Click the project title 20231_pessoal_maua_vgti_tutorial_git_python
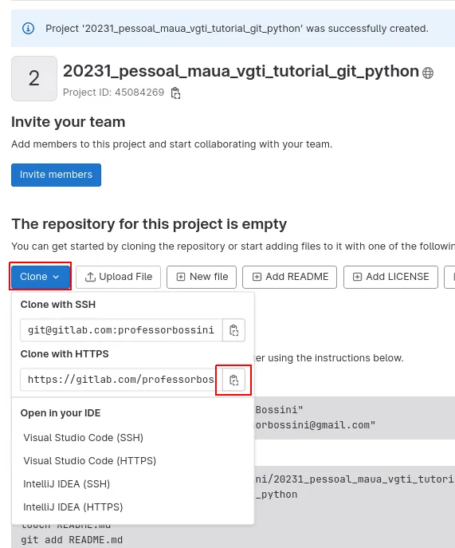Screen dimensions: 455x548 click(x=241, y=72)
